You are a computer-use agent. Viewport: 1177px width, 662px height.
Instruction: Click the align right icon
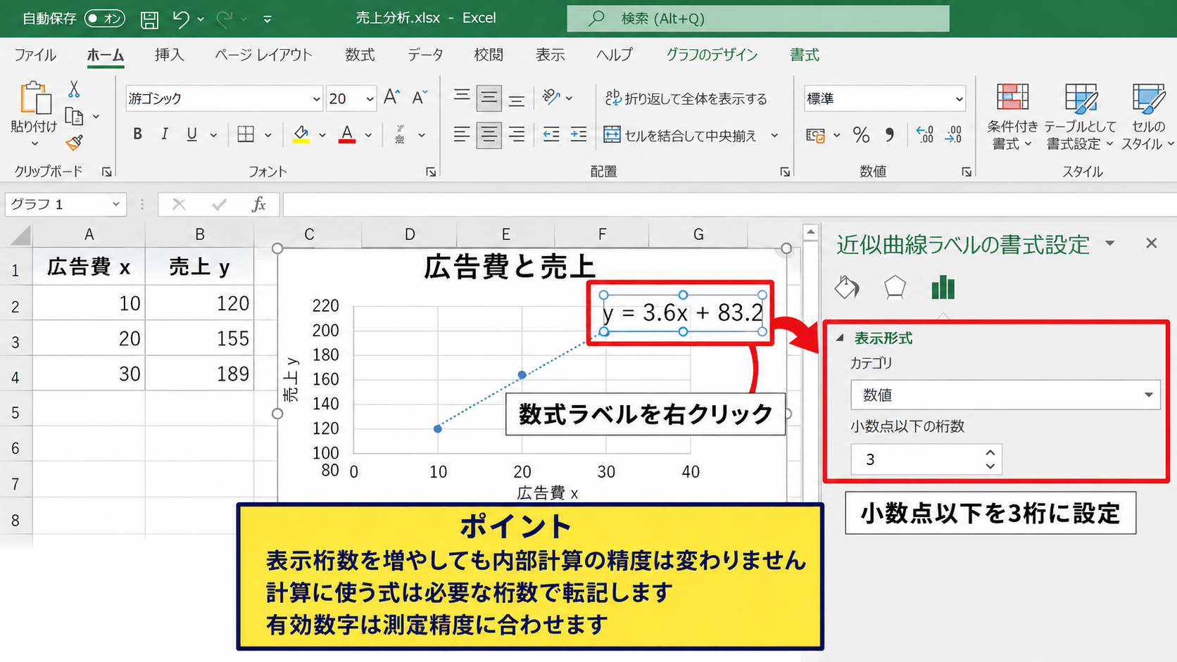pyautogui.click(x=517, y=134)
